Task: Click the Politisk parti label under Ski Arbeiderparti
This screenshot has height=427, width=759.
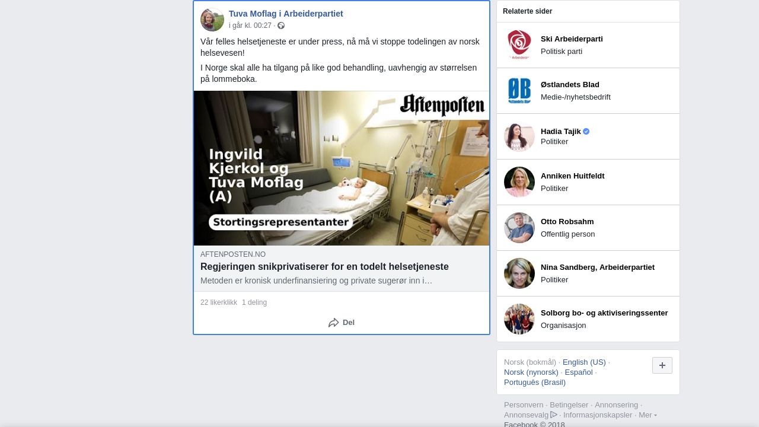Action: pyautogui.click(x=562, y=52)
